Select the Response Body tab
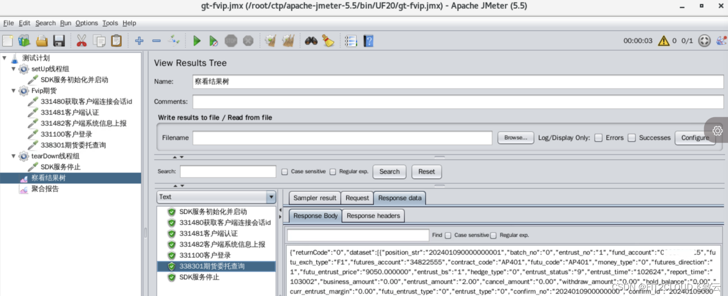Screen dimensions: 728x296 (315, 216)
